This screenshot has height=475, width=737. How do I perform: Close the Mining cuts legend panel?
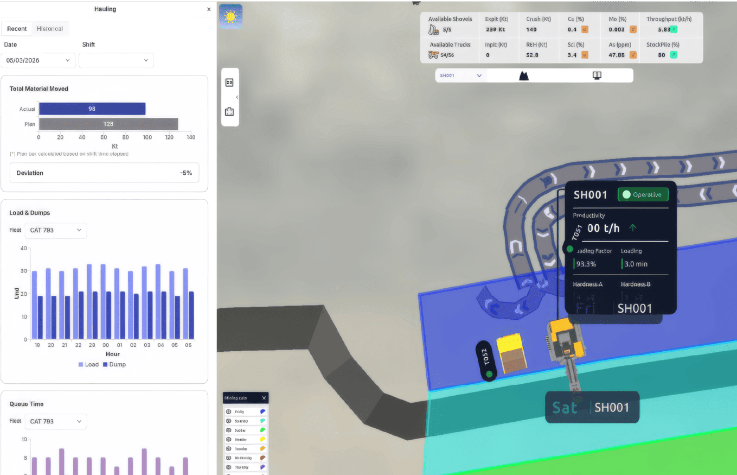click(x=264, y=398)
